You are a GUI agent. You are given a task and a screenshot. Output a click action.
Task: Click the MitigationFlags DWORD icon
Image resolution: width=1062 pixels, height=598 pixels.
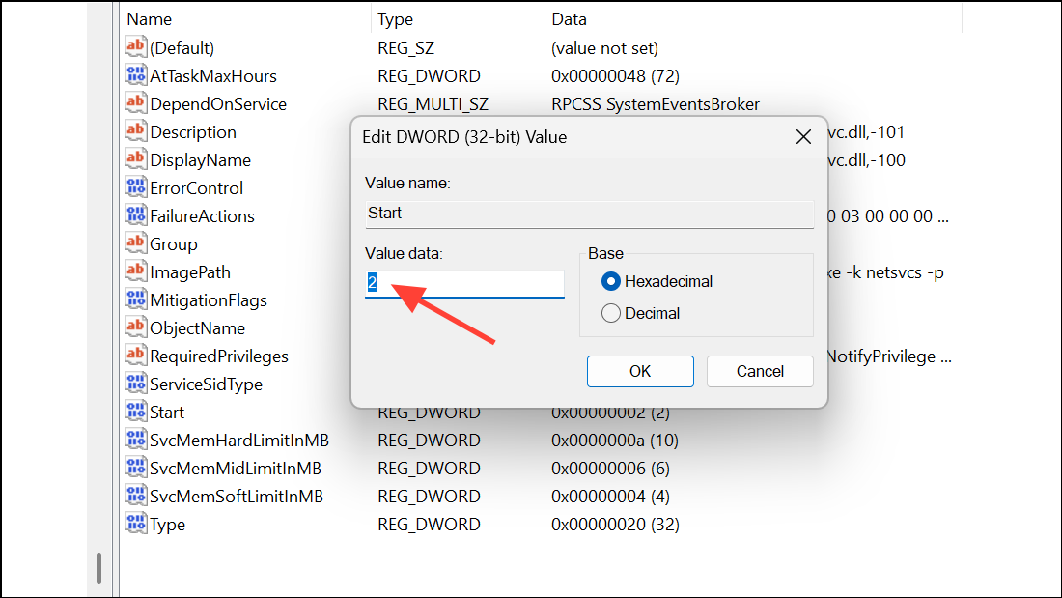[134, 299]
